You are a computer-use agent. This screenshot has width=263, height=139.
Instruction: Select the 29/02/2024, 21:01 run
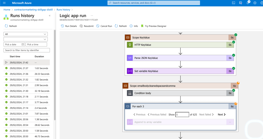pyautogui.click(x=27, y=114)
